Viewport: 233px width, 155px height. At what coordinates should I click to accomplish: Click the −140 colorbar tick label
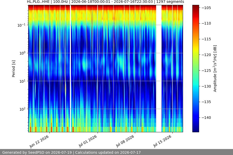click(x=206, y=118)
